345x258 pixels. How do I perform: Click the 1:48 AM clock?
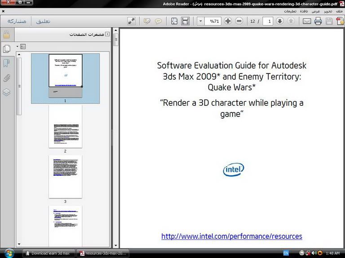tap(333, 253)
